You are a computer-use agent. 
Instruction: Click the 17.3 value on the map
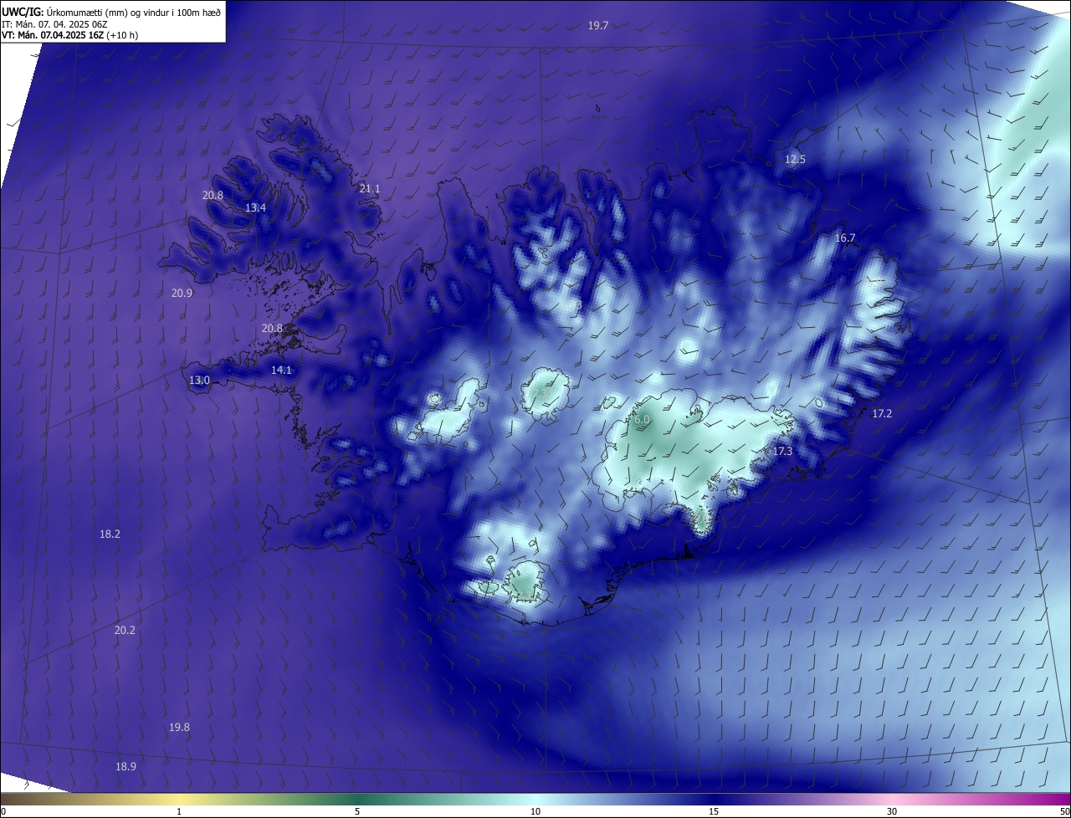coord(781,452)
